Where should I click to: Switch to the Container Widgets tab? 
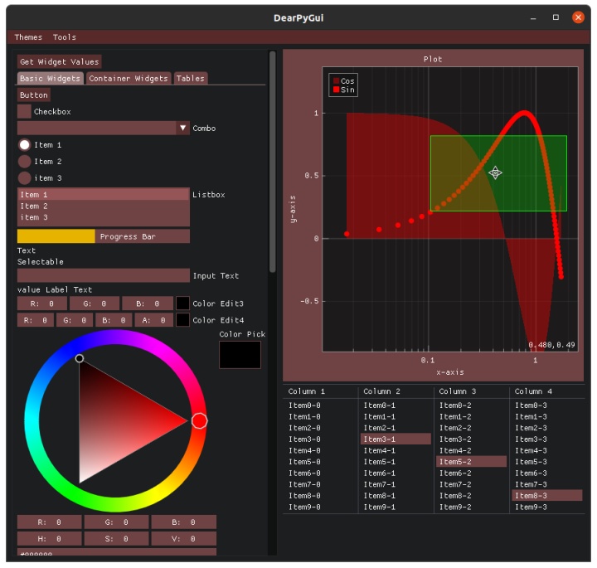(x=129, y=79)
